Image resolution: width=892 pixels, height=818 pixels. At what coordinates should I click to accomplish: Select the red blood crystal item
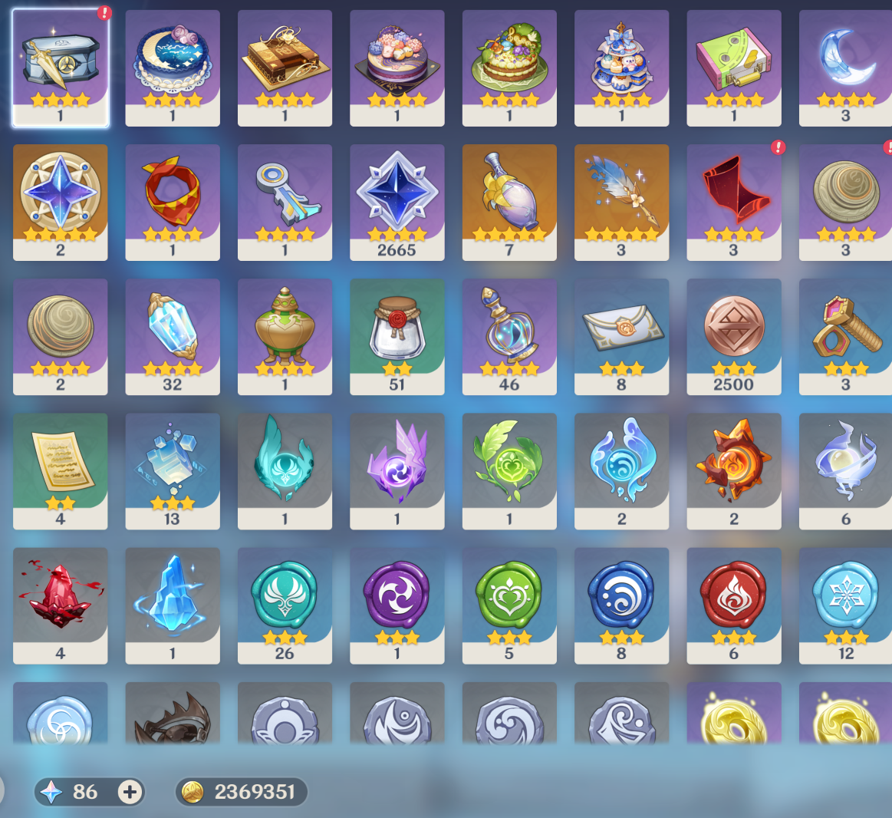click(61, 605)
